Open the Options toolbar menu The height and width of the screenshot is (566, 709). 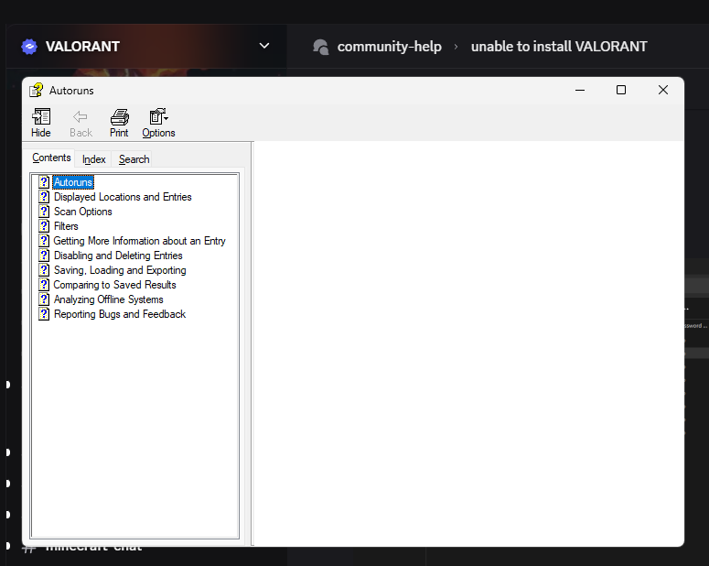tap(158, 123)
